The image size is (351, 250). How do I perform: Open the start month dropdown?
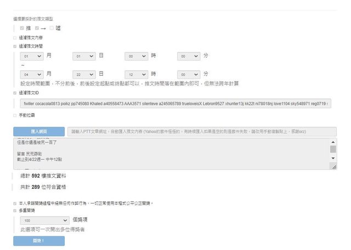31,56
